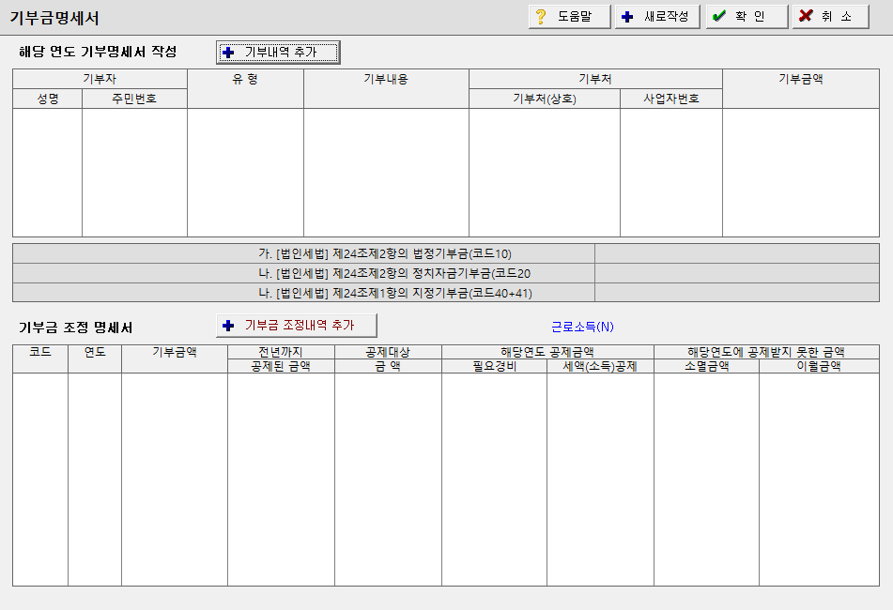Click the red X icon on 취소
Screen dimensions: 893x610
806,16
